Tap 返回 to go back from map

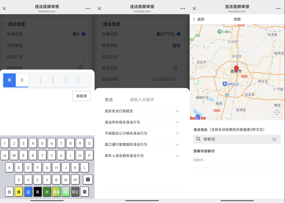tap(198, 19)
